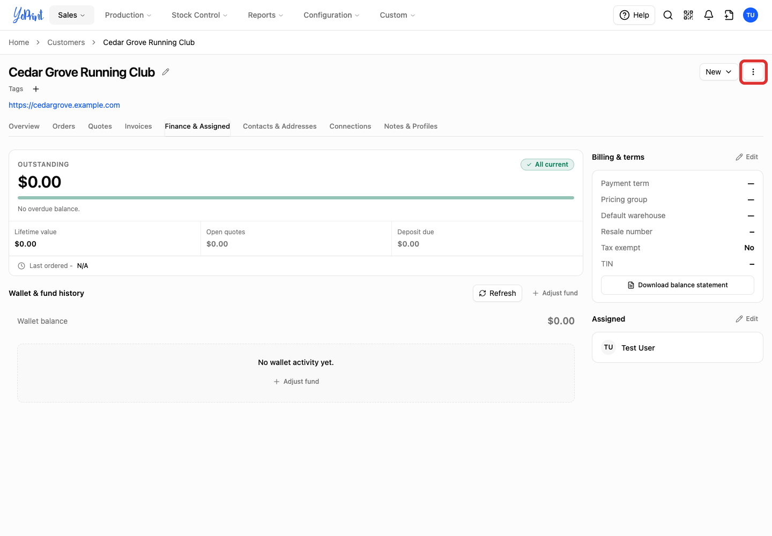
Task: Open the cedargrove.example.com website link
Action: [64, 105]
